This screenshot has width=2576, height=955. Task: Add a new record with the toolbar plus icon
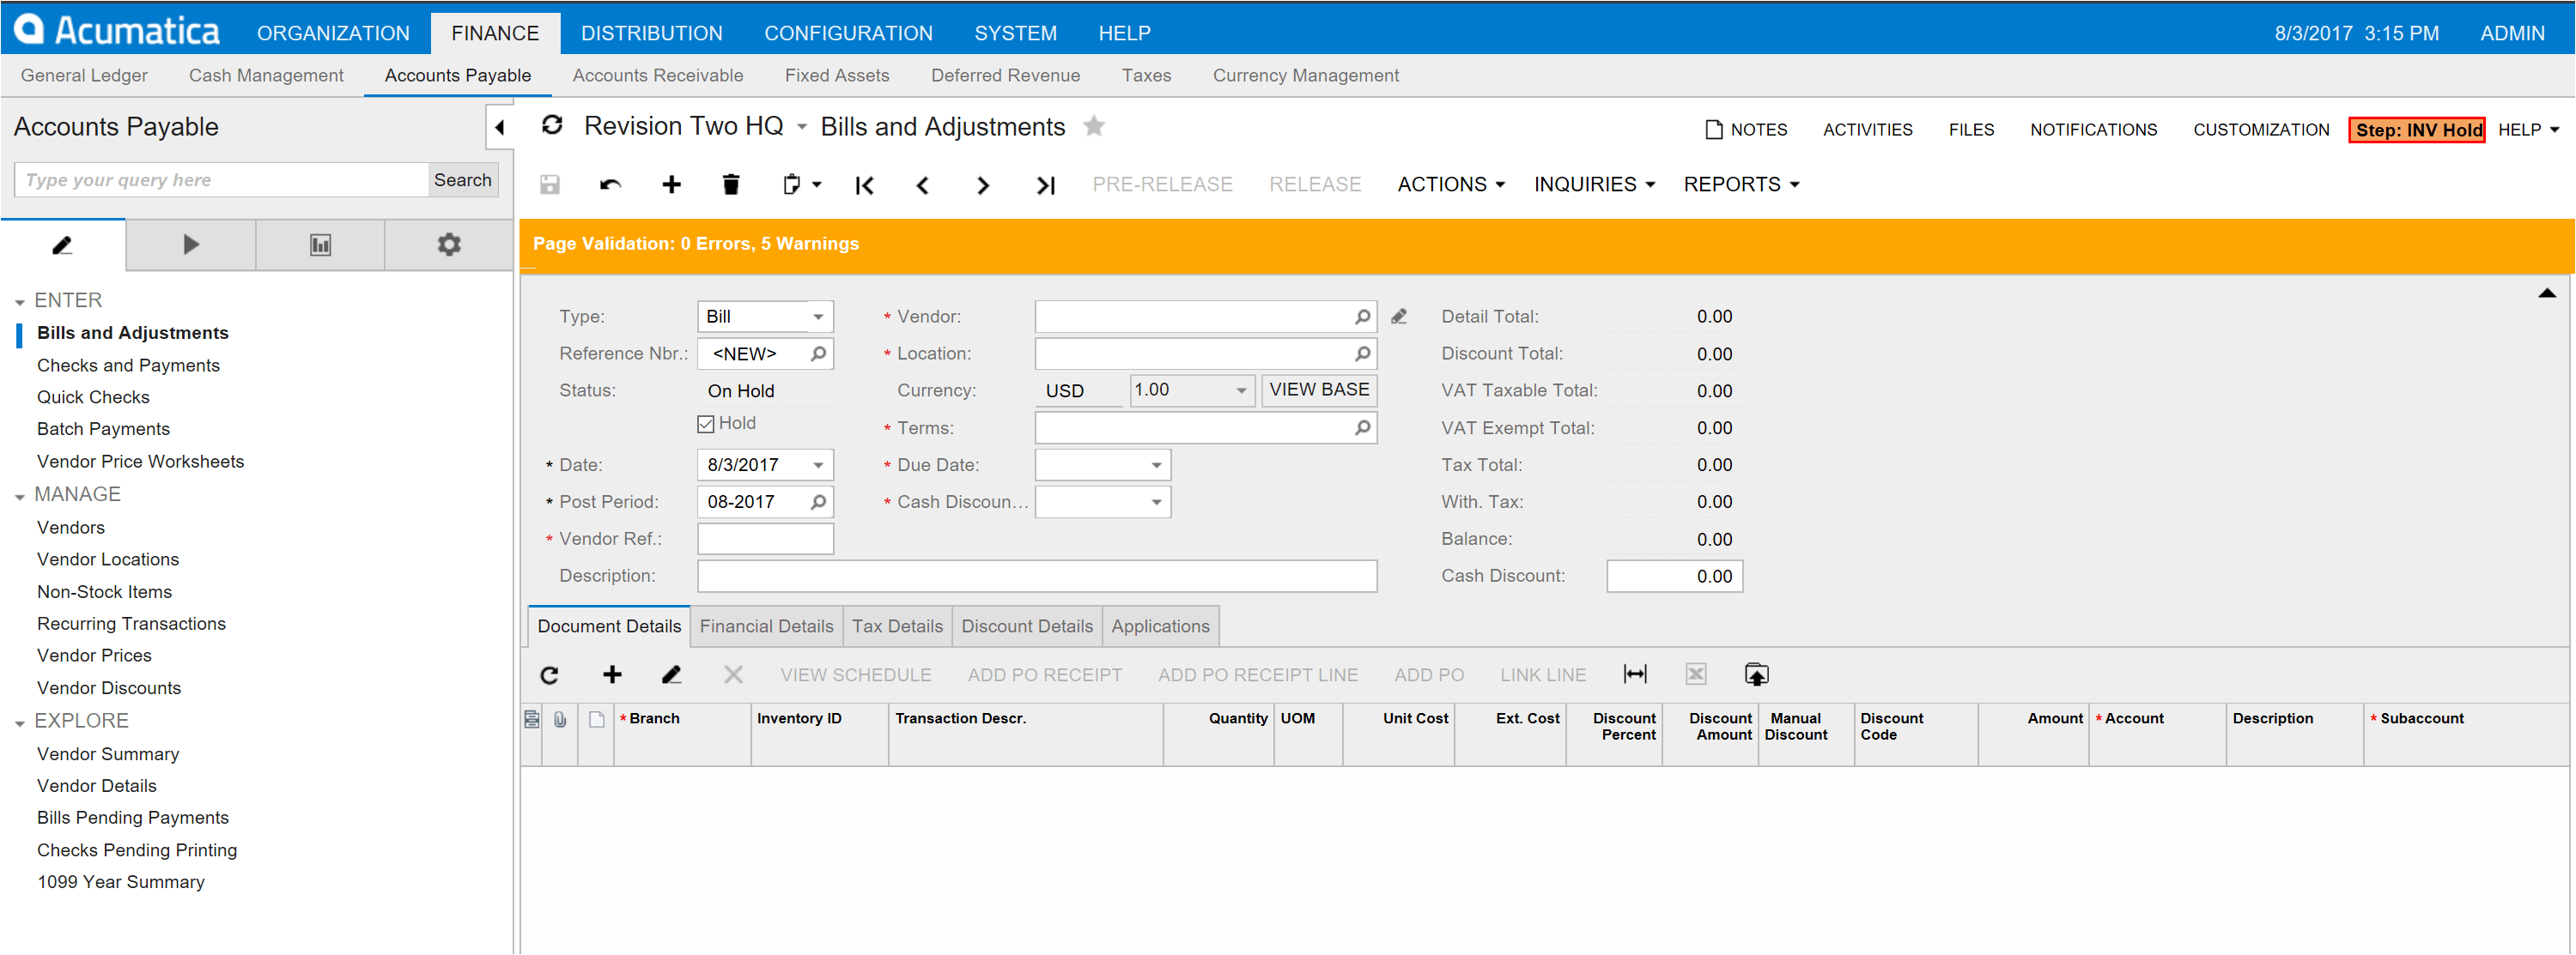672,184
